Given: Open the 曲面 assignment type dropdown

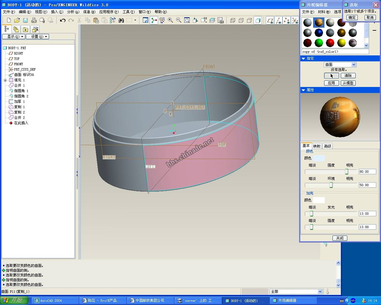Looking at the screenshot, I should pos(354,65).
